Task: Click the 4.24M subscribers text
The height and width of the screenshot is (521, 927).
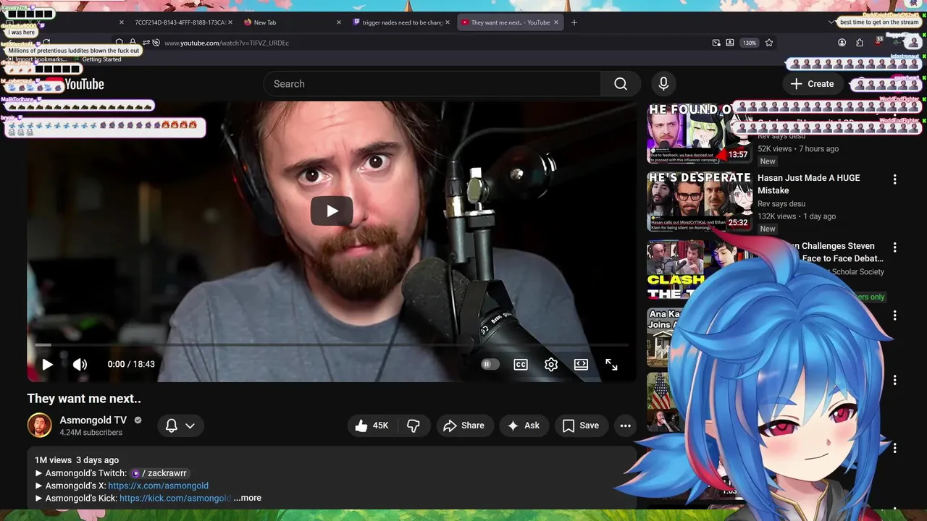Action: 91,433
